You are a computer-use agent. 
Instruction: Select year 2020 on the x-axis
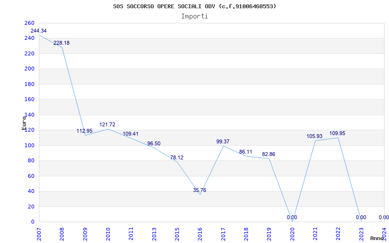pos(292,234)
